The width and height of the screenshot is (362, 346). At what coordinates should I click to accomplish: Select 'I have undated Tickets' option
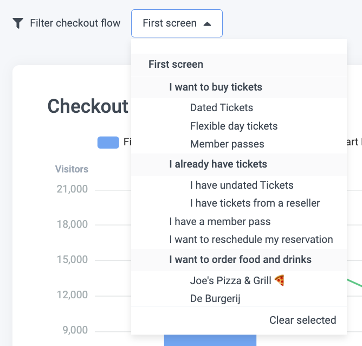241,185
